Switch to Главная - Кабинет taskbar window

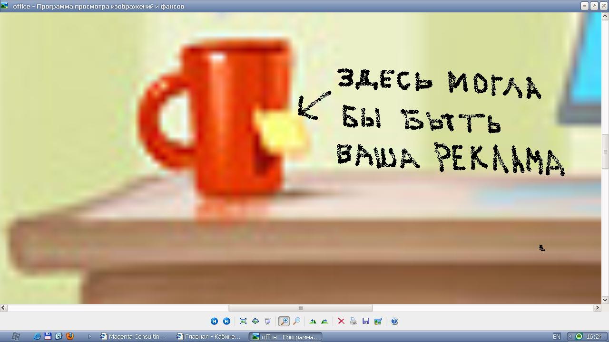(208, 336)
